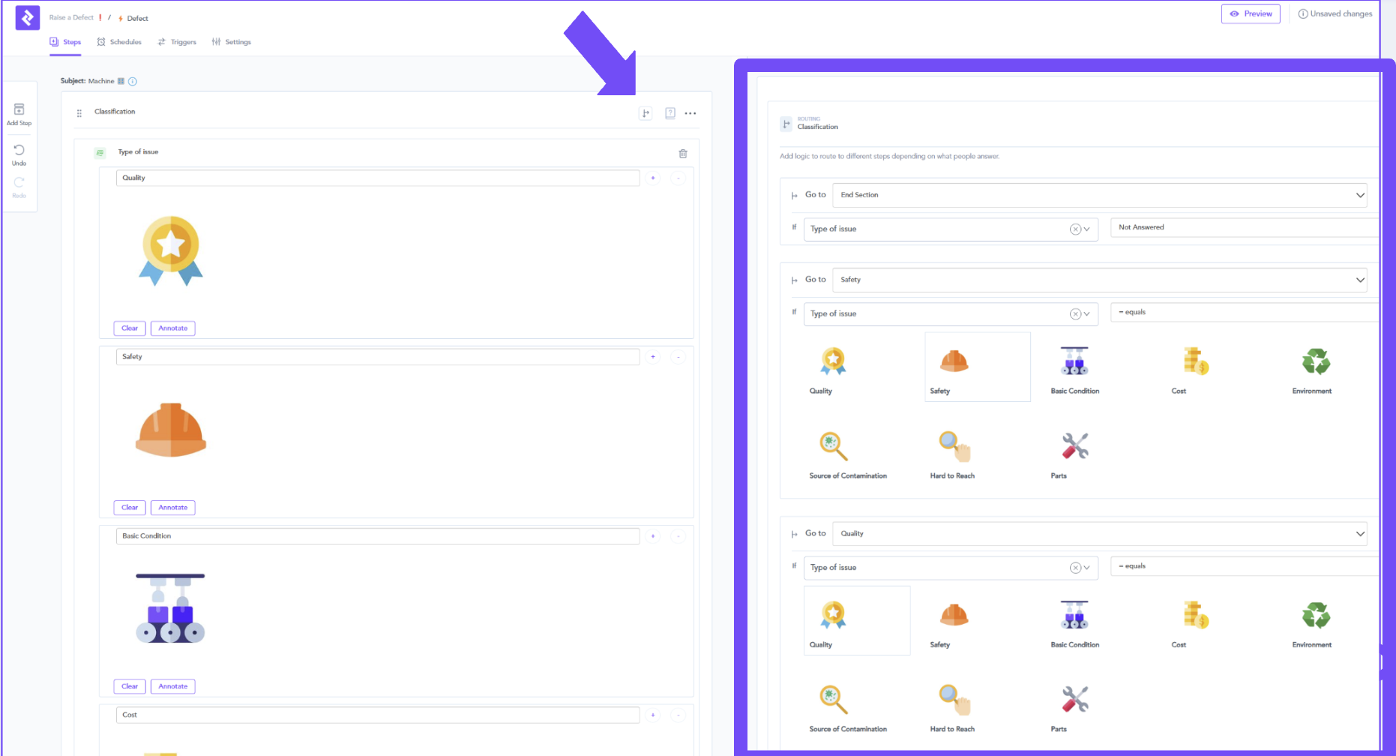Image resolution: width=1396 pixels, height=756 pixels.
Task: Open the Triggers tab
Action: [x=177, y=42]
